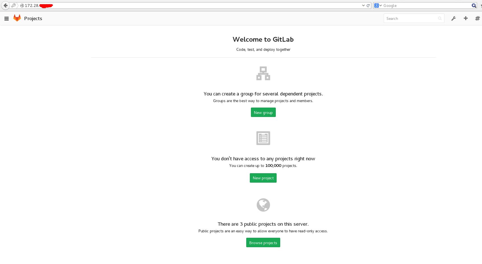The image size is (482, 264).
Task: Click the group hierarchy icon
Action: pos(263,73)
